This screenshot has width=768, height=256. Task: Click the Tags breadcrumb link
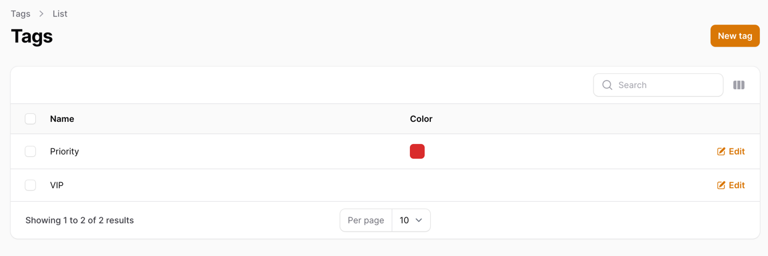20,14
